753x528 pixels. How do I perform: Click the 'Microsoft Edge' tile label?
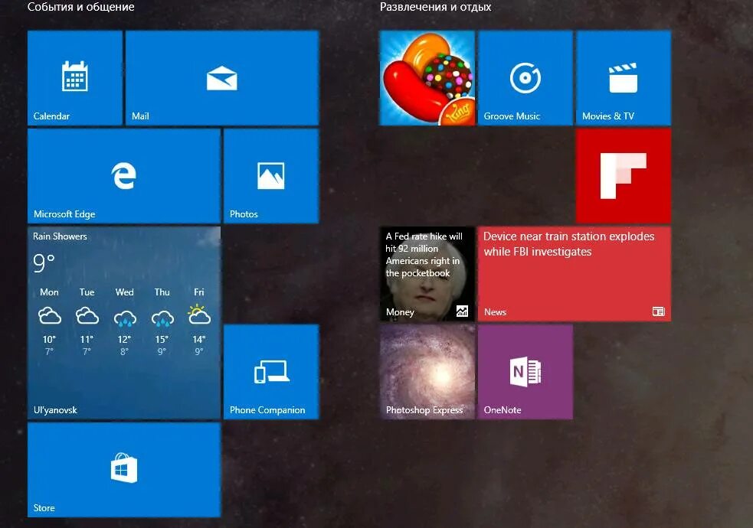[x=64, y=214]
